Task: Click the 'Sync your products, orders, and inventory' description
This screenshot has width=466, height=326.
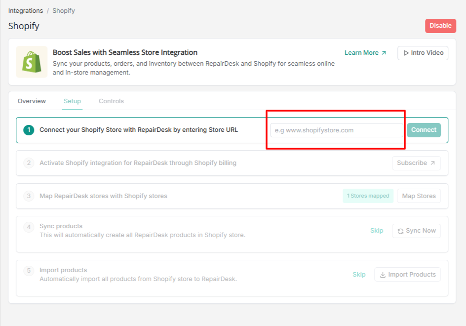Action: (x=194, y=68)
